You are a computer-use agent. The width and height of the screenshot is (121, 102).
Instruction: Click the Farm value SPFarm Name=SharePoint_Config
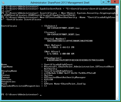point(65,84)
